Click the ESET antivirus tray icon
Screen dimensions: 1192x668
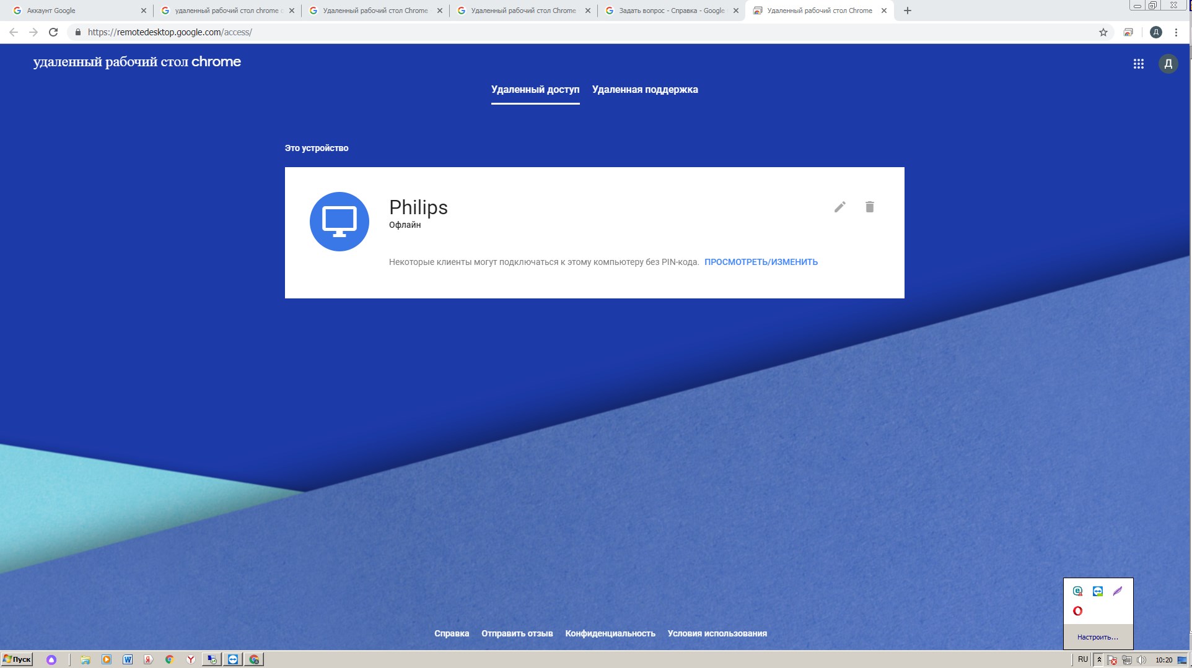[1077, 591]
